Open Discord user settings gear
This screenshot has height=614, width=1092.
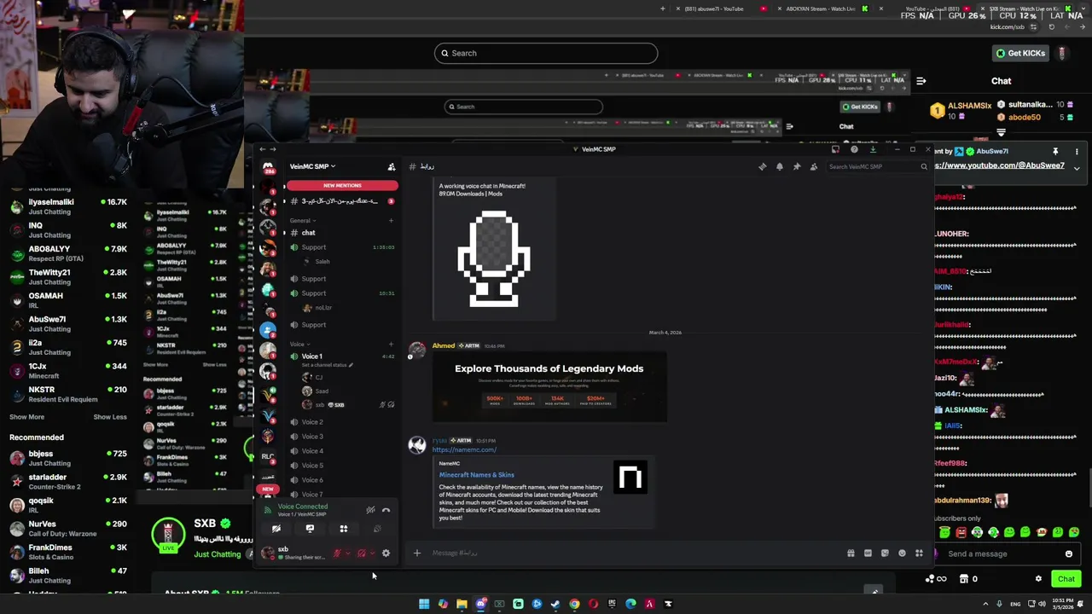(x=386, y=553)
